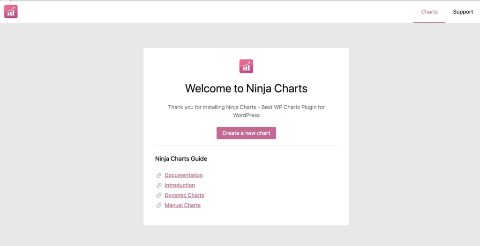Click the Ninja Charts logo in header
480x246 pixels.
point(11,12)
